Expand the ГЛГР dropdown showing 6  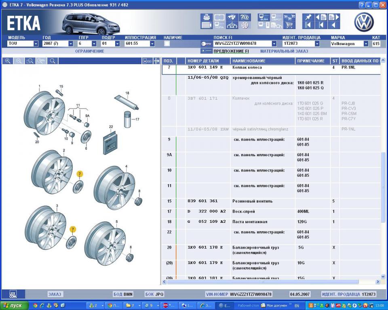coord(94,44)
